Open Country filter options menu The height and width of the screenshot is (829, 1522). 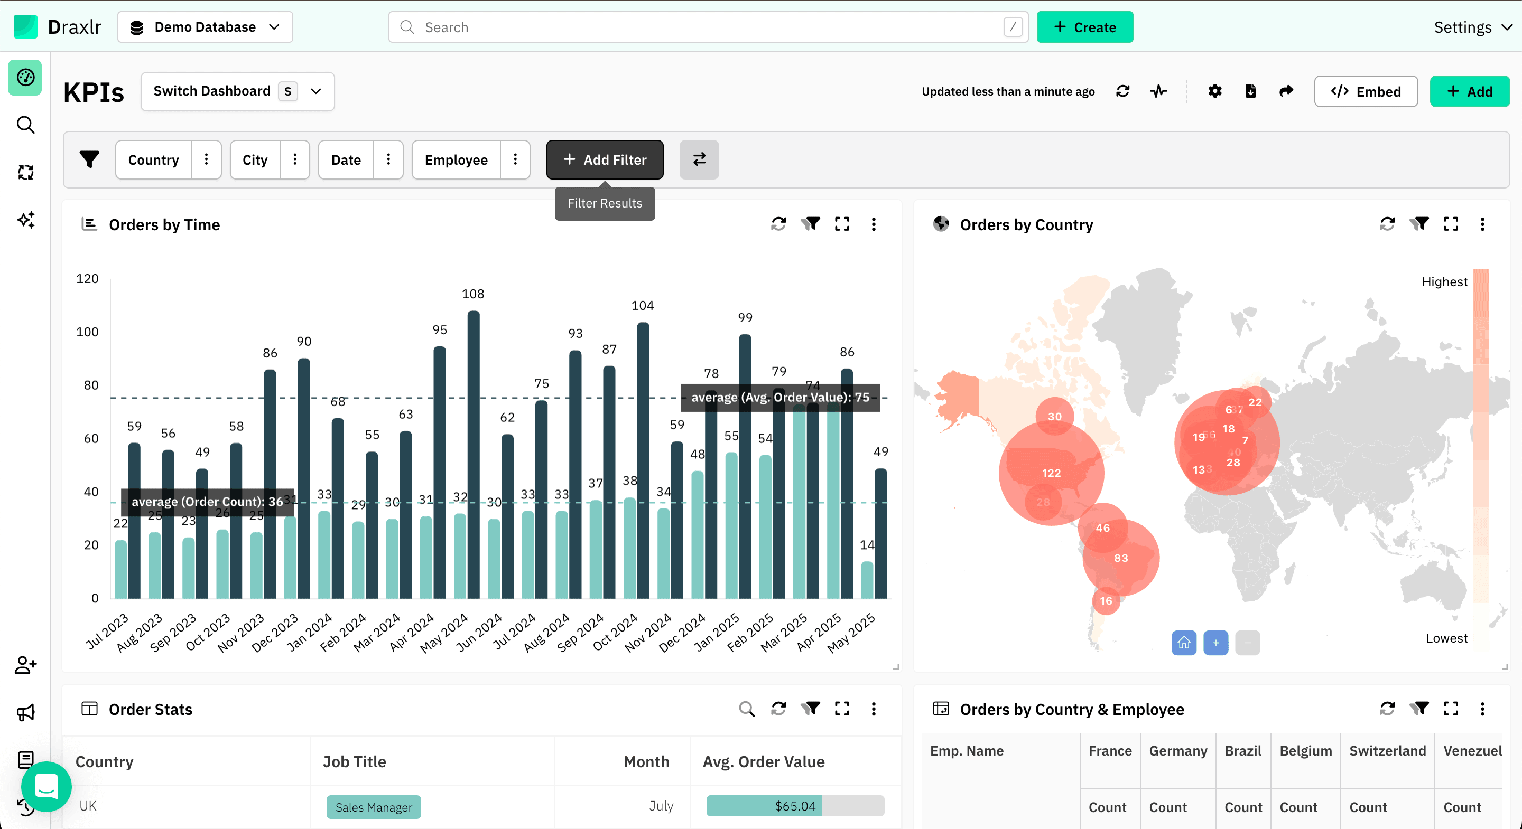[206, 159]
